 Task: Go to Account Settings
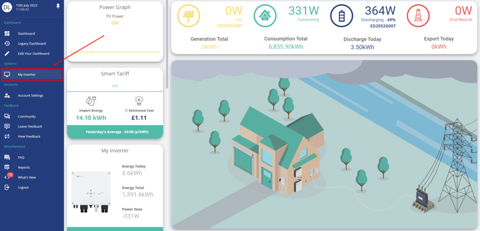pyautogui.click(x=30, y=95)
